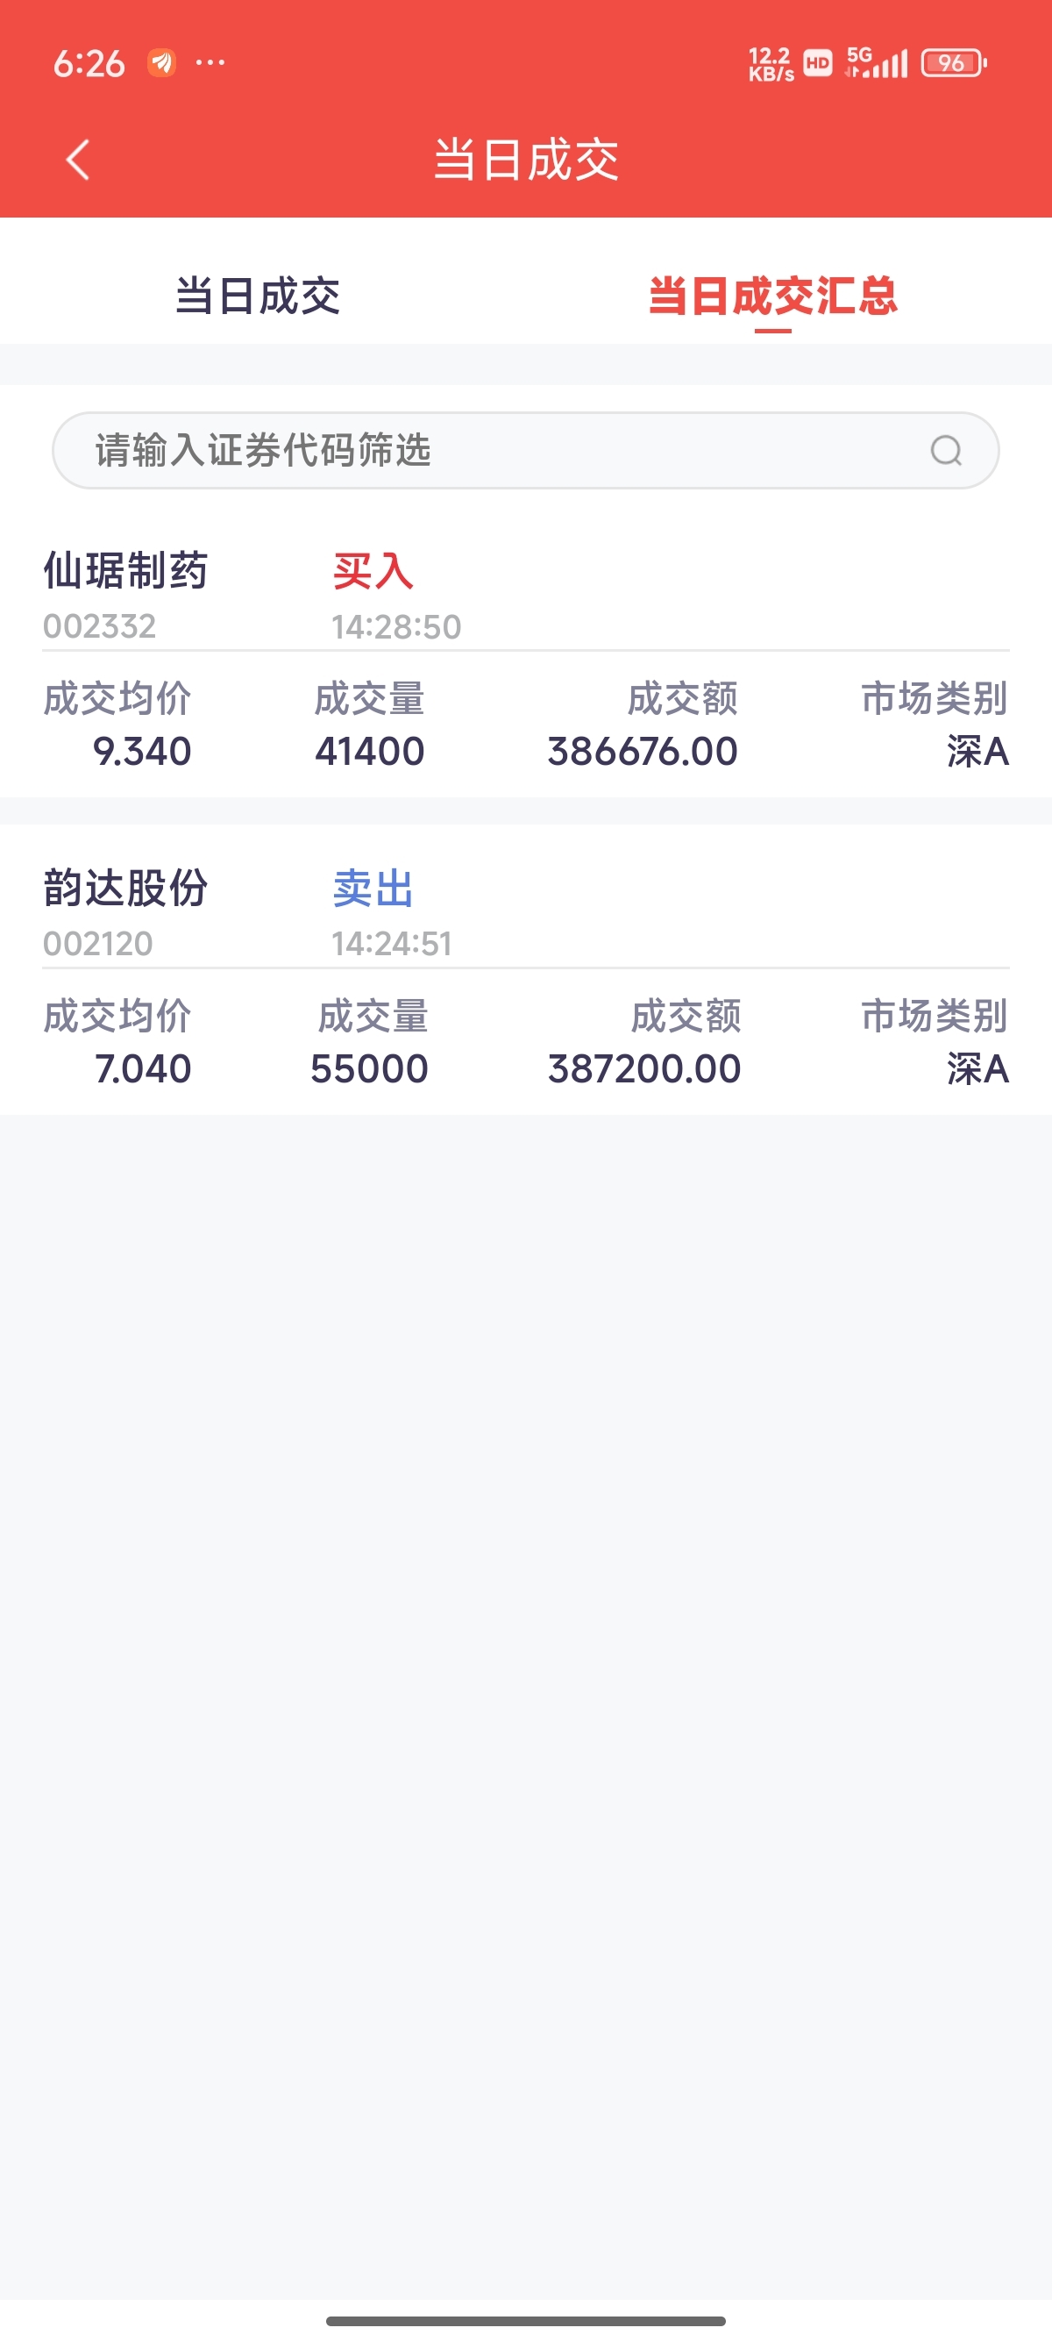Tap stock code 002332

click(x=100, y=626)
